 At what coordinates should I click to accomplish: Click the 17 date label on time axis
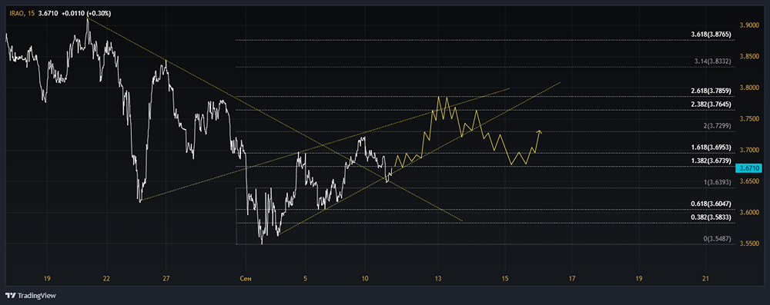coord(571,279)
